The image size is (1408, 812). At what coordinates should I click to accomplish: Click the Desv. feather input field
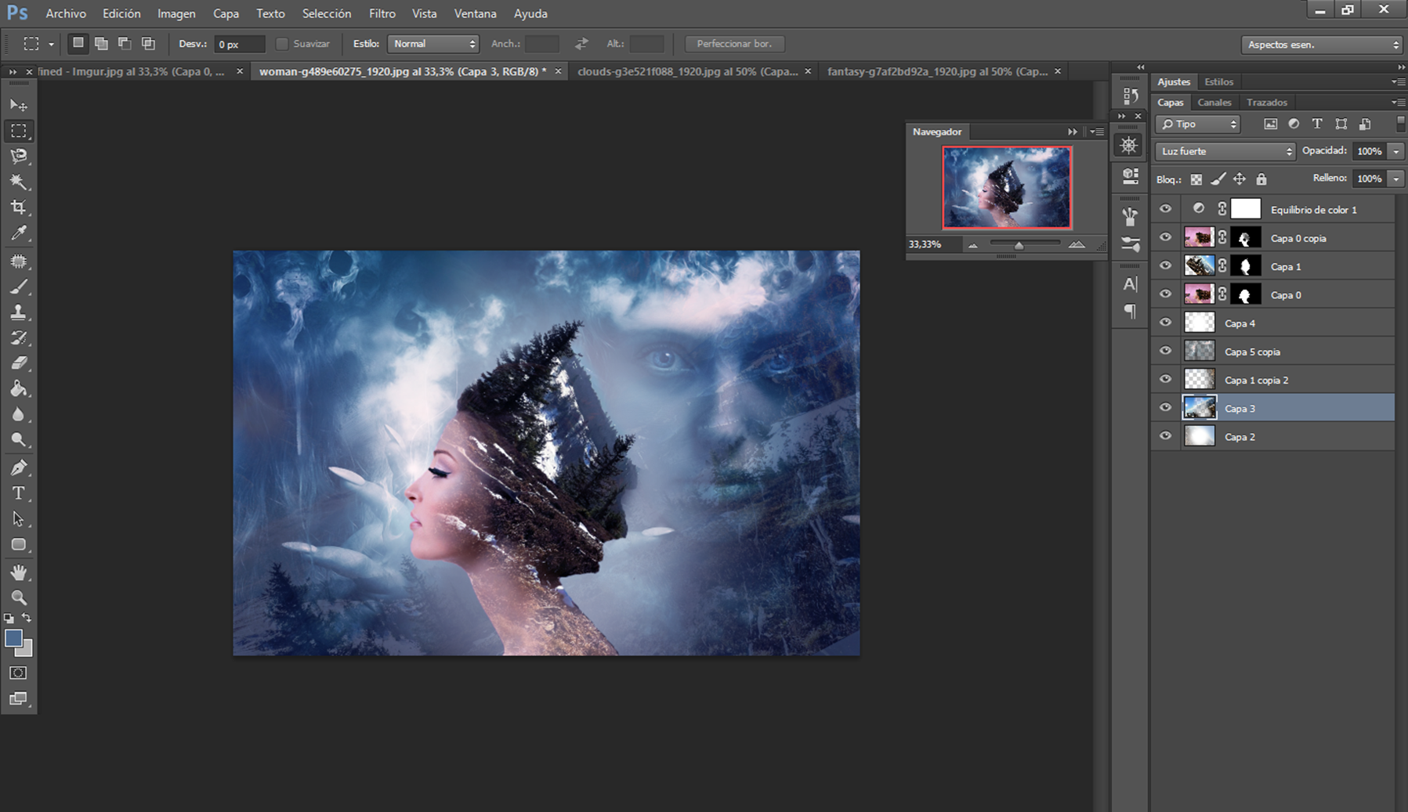coord(240,44)
